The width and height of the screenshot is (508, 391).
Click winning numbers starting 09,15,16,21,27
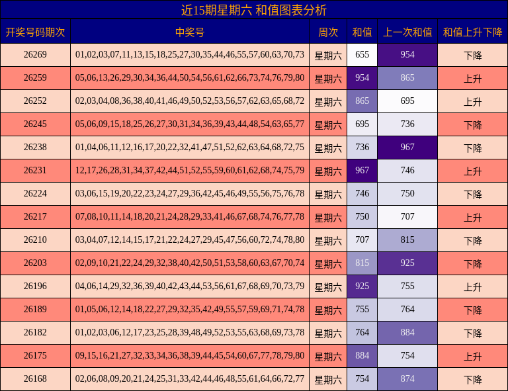pos(190,356)
